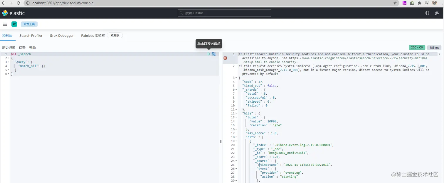444x183 pixels.
Task: Click the "provider" : "eventLog" line
Action: pos(282,173)
